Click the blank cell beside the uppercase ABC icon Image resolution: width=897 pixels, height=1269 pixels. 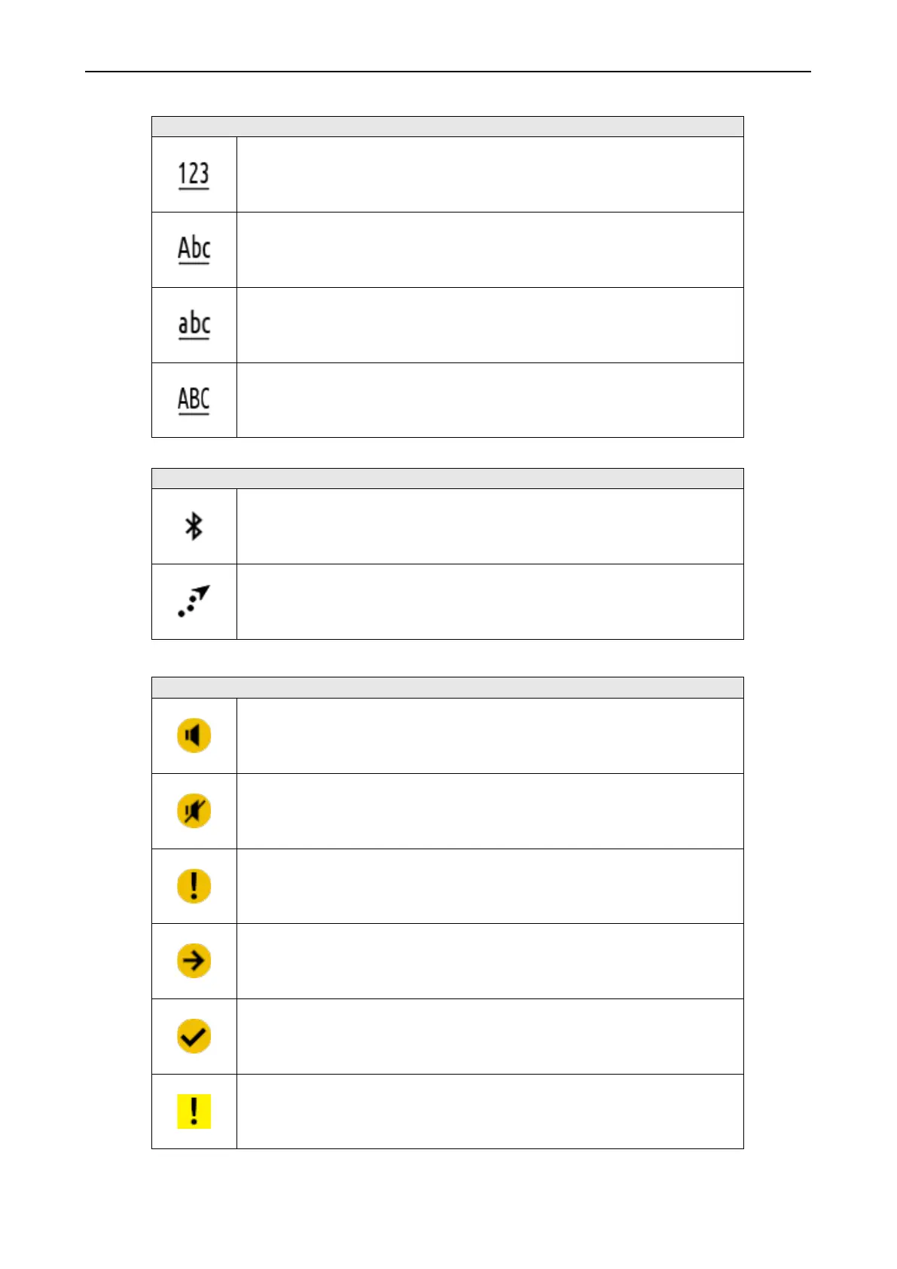[x=490, y=400]
